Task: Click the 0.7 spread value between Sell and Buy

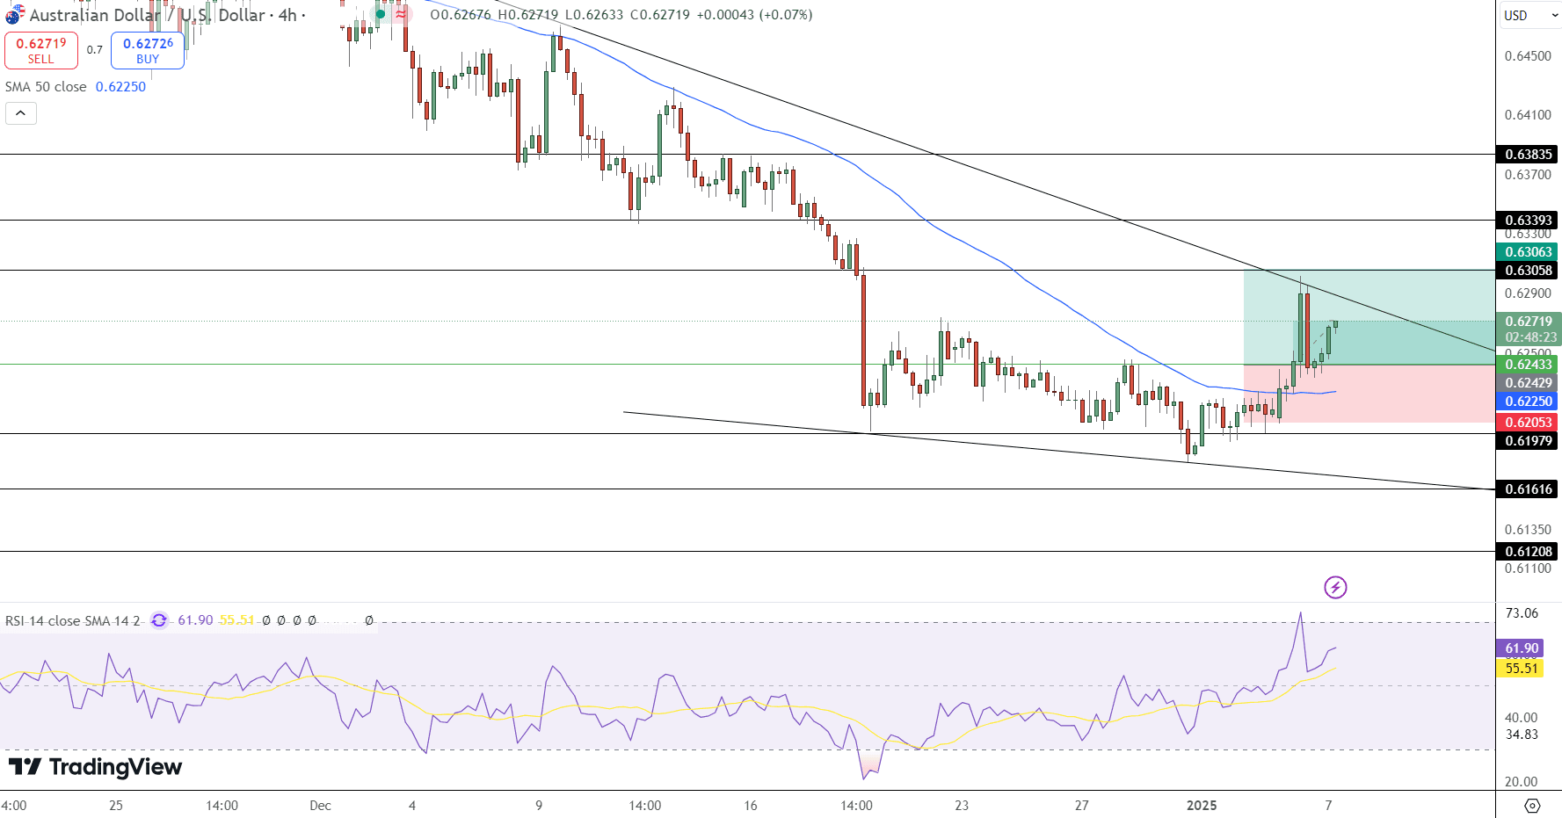Action: pyautogui.click(x=95, y=50)
